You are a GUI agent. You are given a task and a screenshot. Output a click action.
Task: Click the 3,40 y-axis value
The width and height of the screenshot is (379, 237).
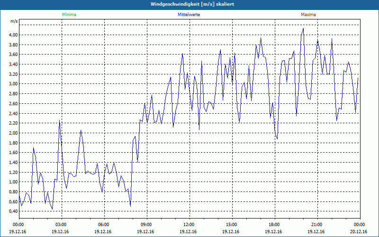click(14, 64)
